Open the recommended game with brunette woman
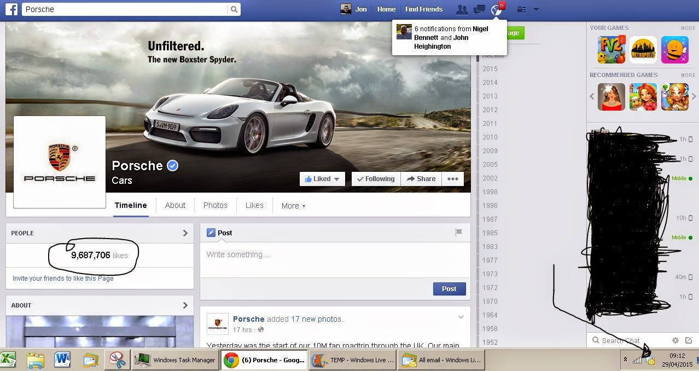This screenshot has height=371, width=699. click(611, 97)
